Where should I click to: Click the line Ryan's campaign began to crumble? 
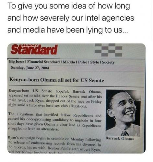[x=54, y=139]
